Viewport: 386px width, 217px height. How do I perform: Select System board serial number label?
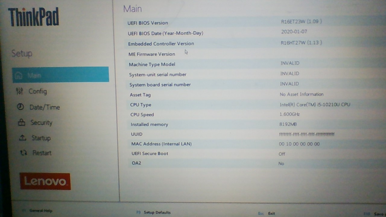pyautogui.click(x=160, y=85)
